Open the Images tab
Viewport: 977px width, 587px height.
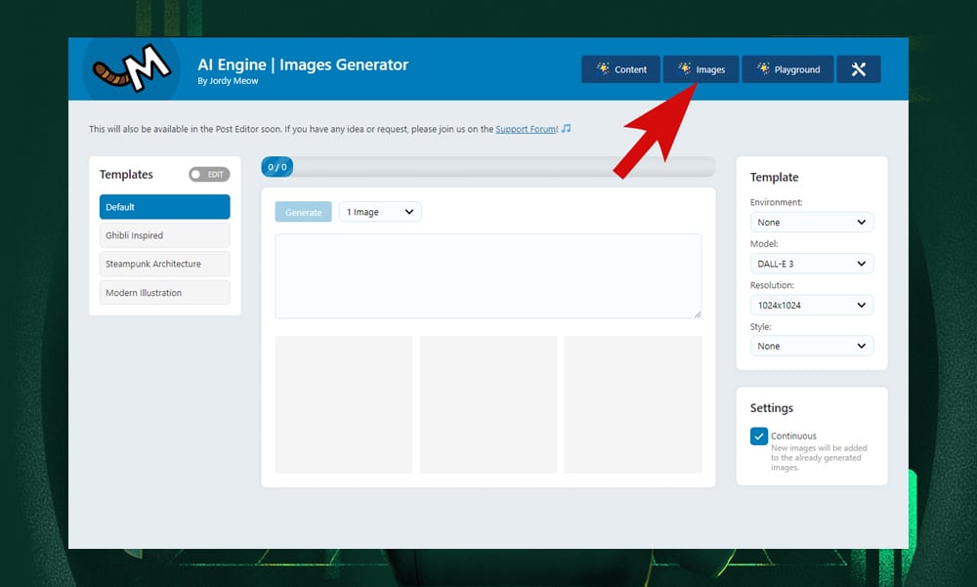701,69
